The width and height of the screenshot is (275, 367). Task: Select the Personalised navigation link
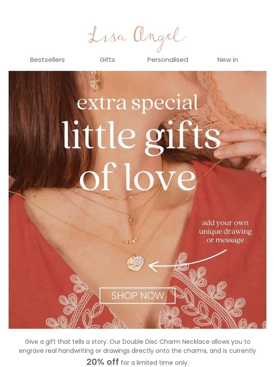tap(168, 60)
